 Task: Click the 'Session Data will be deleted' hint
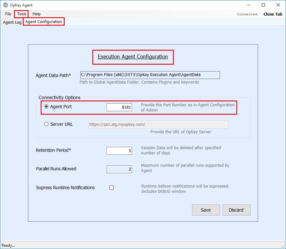pyautogui.click(x=181, y=150)
